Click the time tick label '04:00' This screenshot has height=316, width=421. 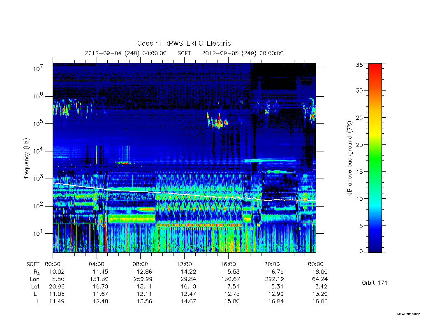(x=97, y=264)
